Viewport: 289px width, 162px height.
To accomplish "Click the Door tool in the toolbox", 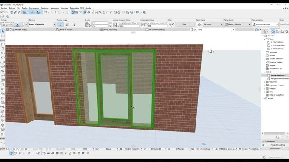I will pyautogui.click(x=3, y=85).
